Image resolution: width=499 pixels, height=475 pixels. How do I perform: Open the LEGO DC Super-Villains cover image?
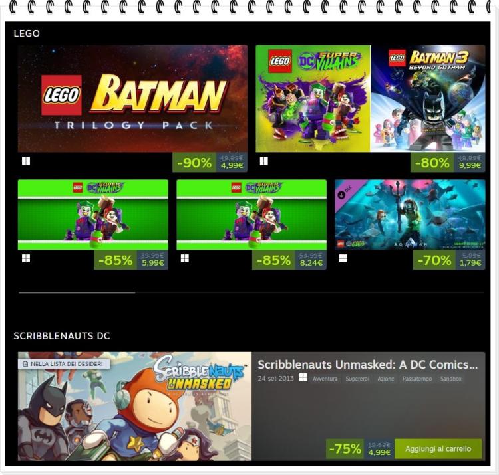(313, 98)
